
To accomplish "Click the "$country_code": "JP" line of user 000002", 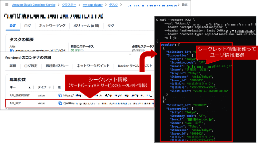I will click(188, 116).
